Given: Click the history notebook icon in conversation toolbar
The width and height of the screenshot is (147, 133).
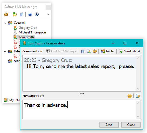Looking at the screenshot, I should 82,51.
